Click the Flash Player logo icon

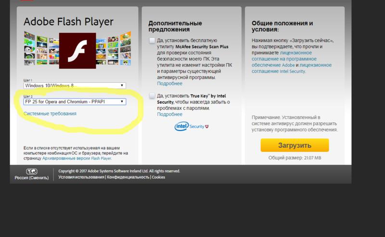pyautogui.click(x=77, y=51)
